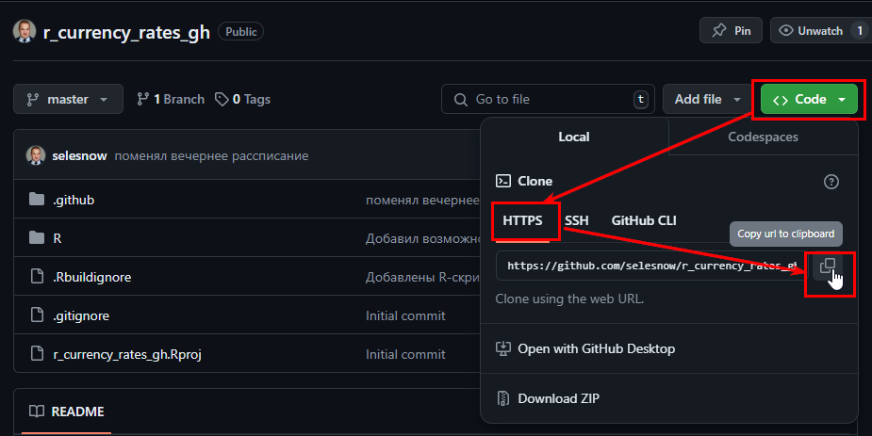Click the Public visibility badge
The width and height of the screenshot is (872, 436).
point(240,32)
